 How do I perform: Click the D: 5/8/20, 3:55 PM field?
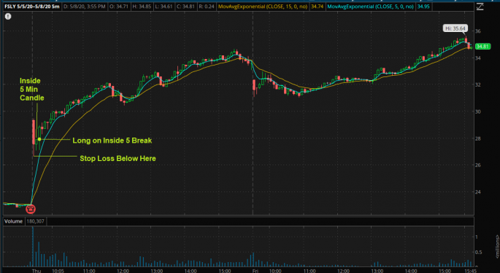(85, 7)
